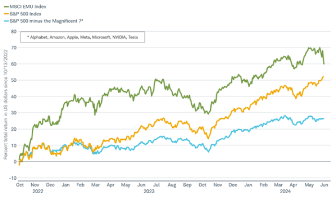The image size is (336, 198).
Task: Click the green MSCI EMU legend color marker
Action: [6, 7]
